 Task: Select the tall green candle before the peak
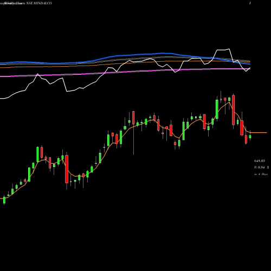217,109
